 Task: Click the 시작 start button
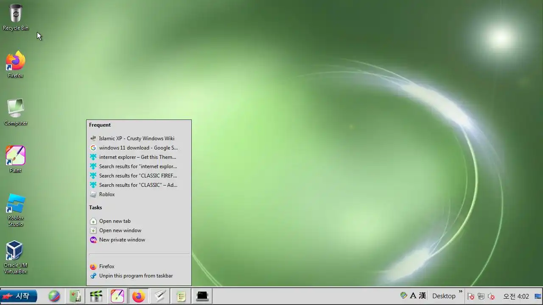pos(19,296)
